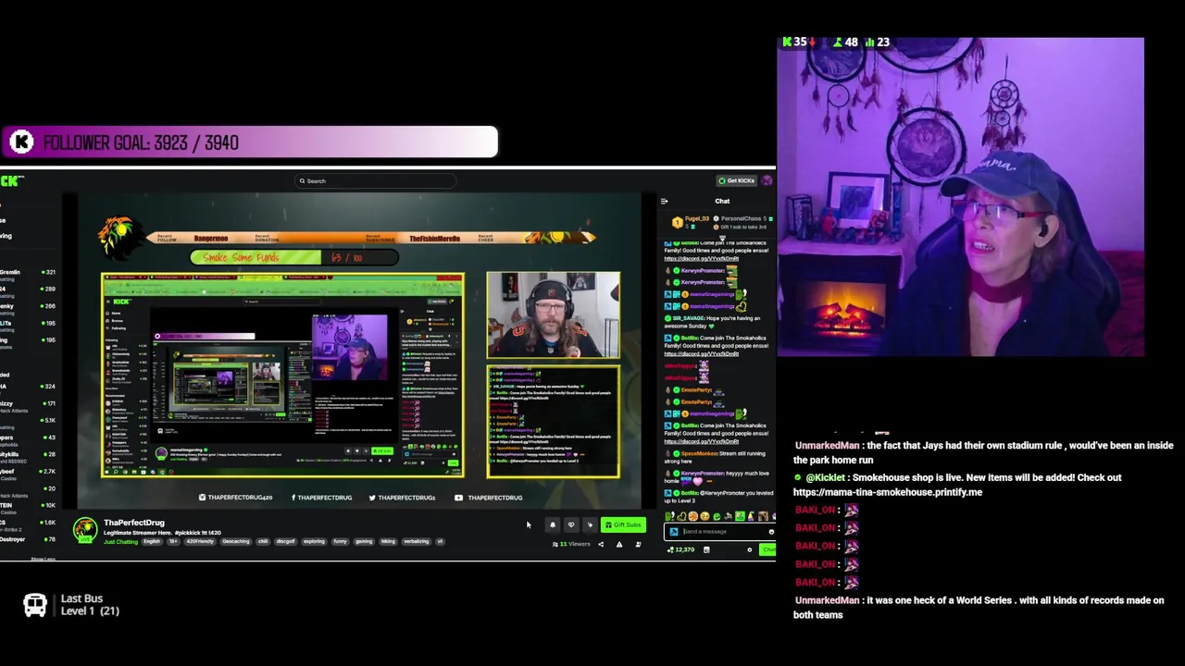
Task: Click the mama-tina-smokehouse.printify.me link in overlay chat
Action: [x=888, y=492]
